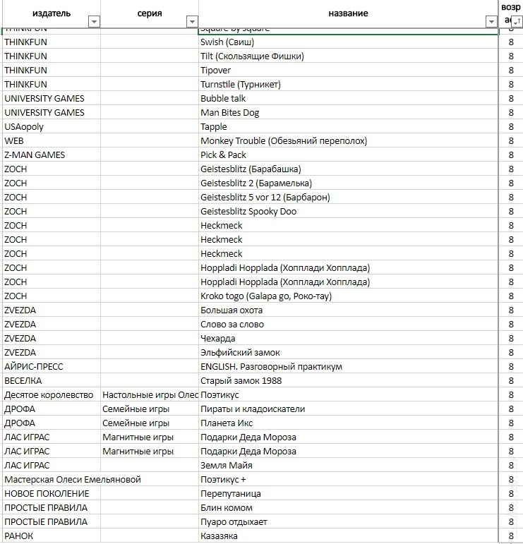Select the USAopoly publisher cell
The image size is (523, 544).
[x=52, y=126]
